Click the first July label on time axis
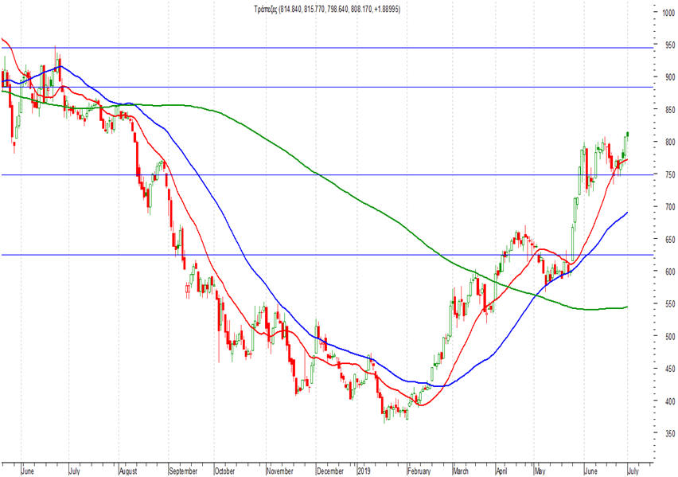 pos(74,471)
